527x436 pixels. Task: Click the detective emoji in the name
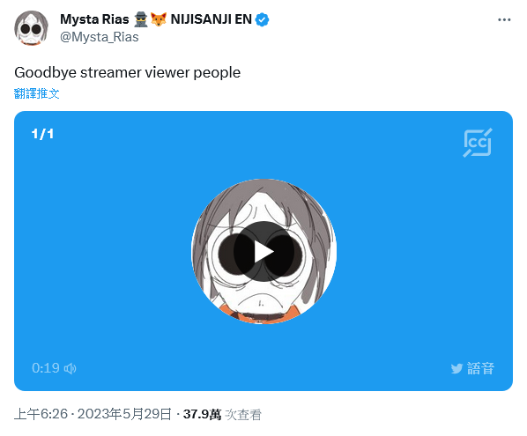141,19
